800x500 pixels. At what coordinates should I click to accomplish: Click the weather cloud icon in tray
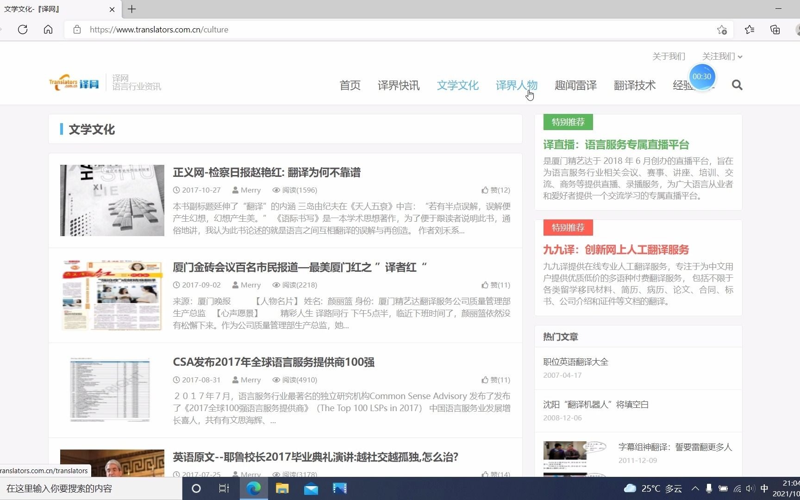[x=630, y=488]
